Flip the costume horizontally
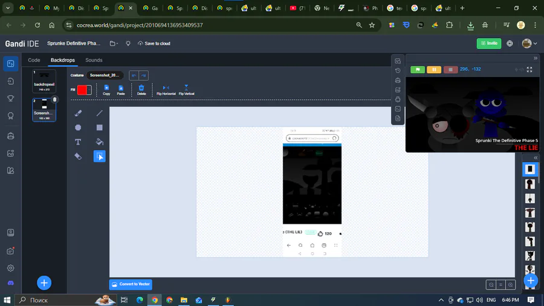Viewport: 544px width, 306px height. (x=166, y=90)
